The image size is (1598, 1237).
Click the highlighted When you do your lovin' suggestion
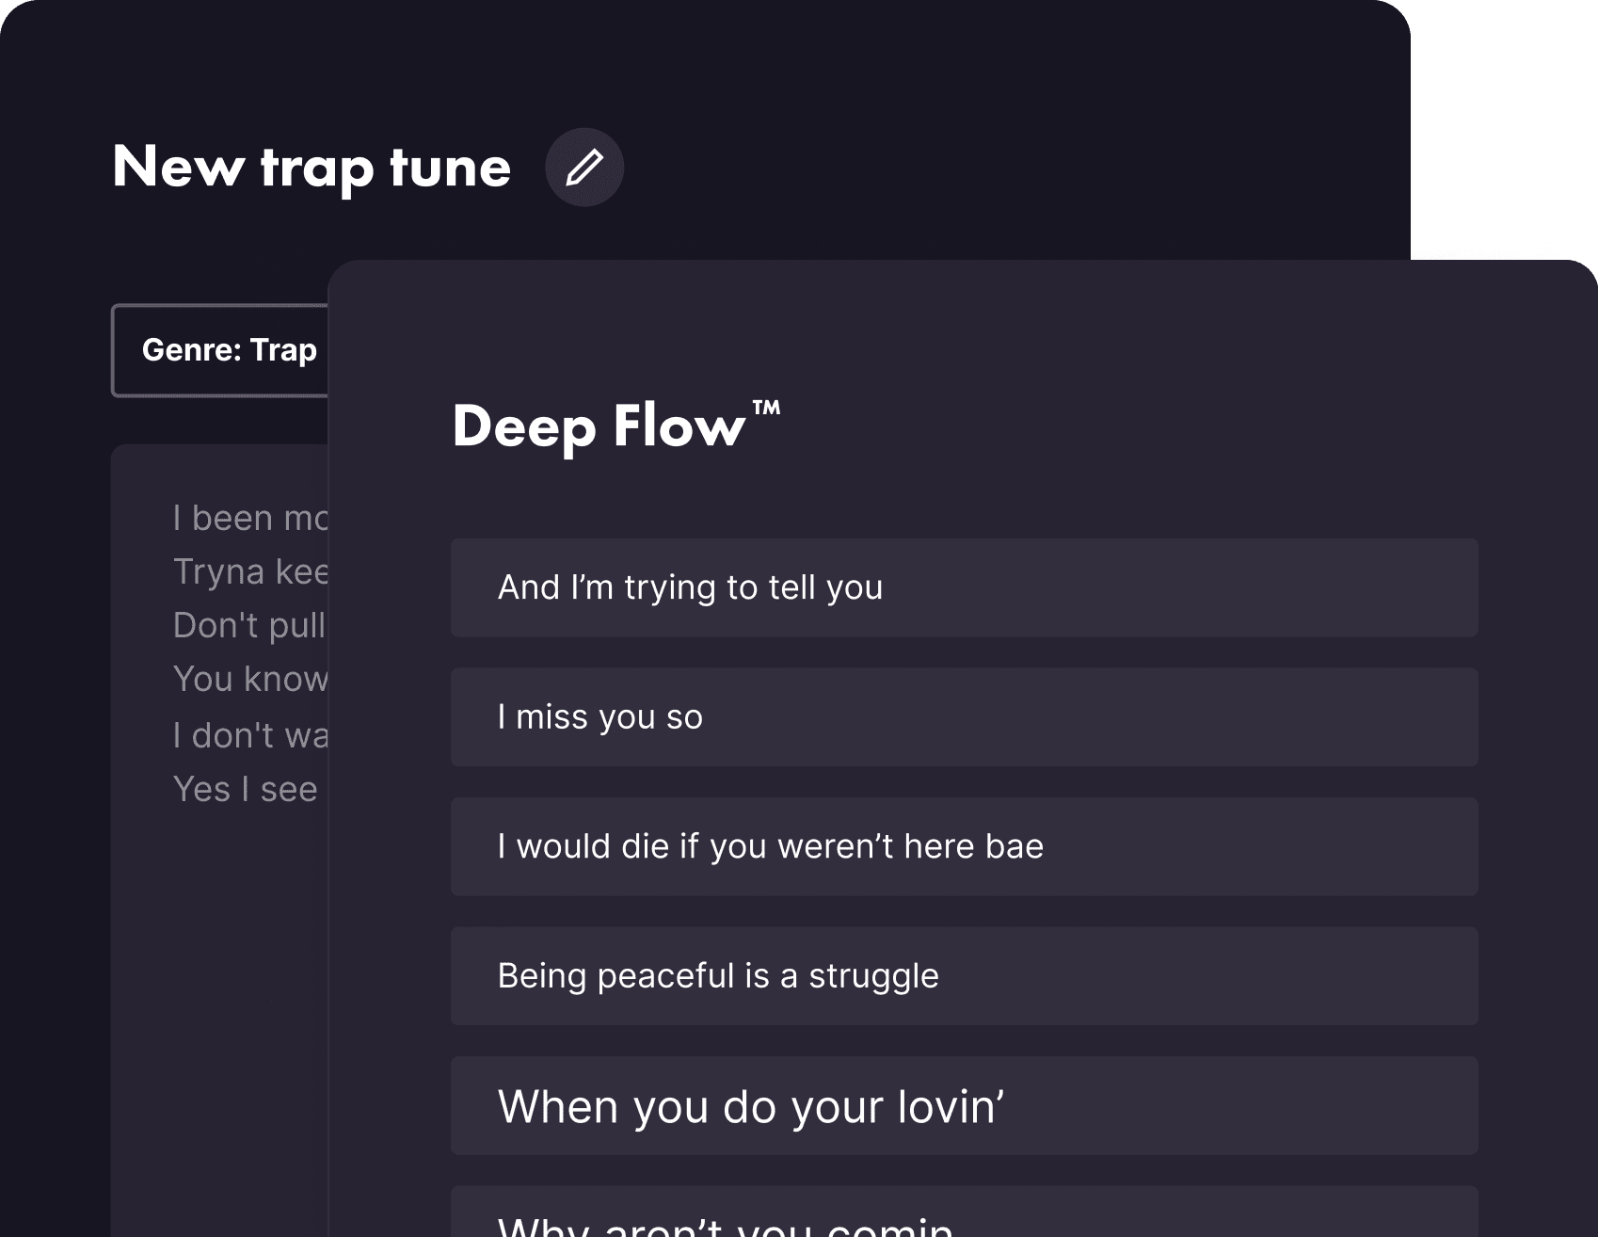click(x=963, y=1107)
